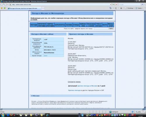Click the vertical scrollbar thumb

coord(145,36)
